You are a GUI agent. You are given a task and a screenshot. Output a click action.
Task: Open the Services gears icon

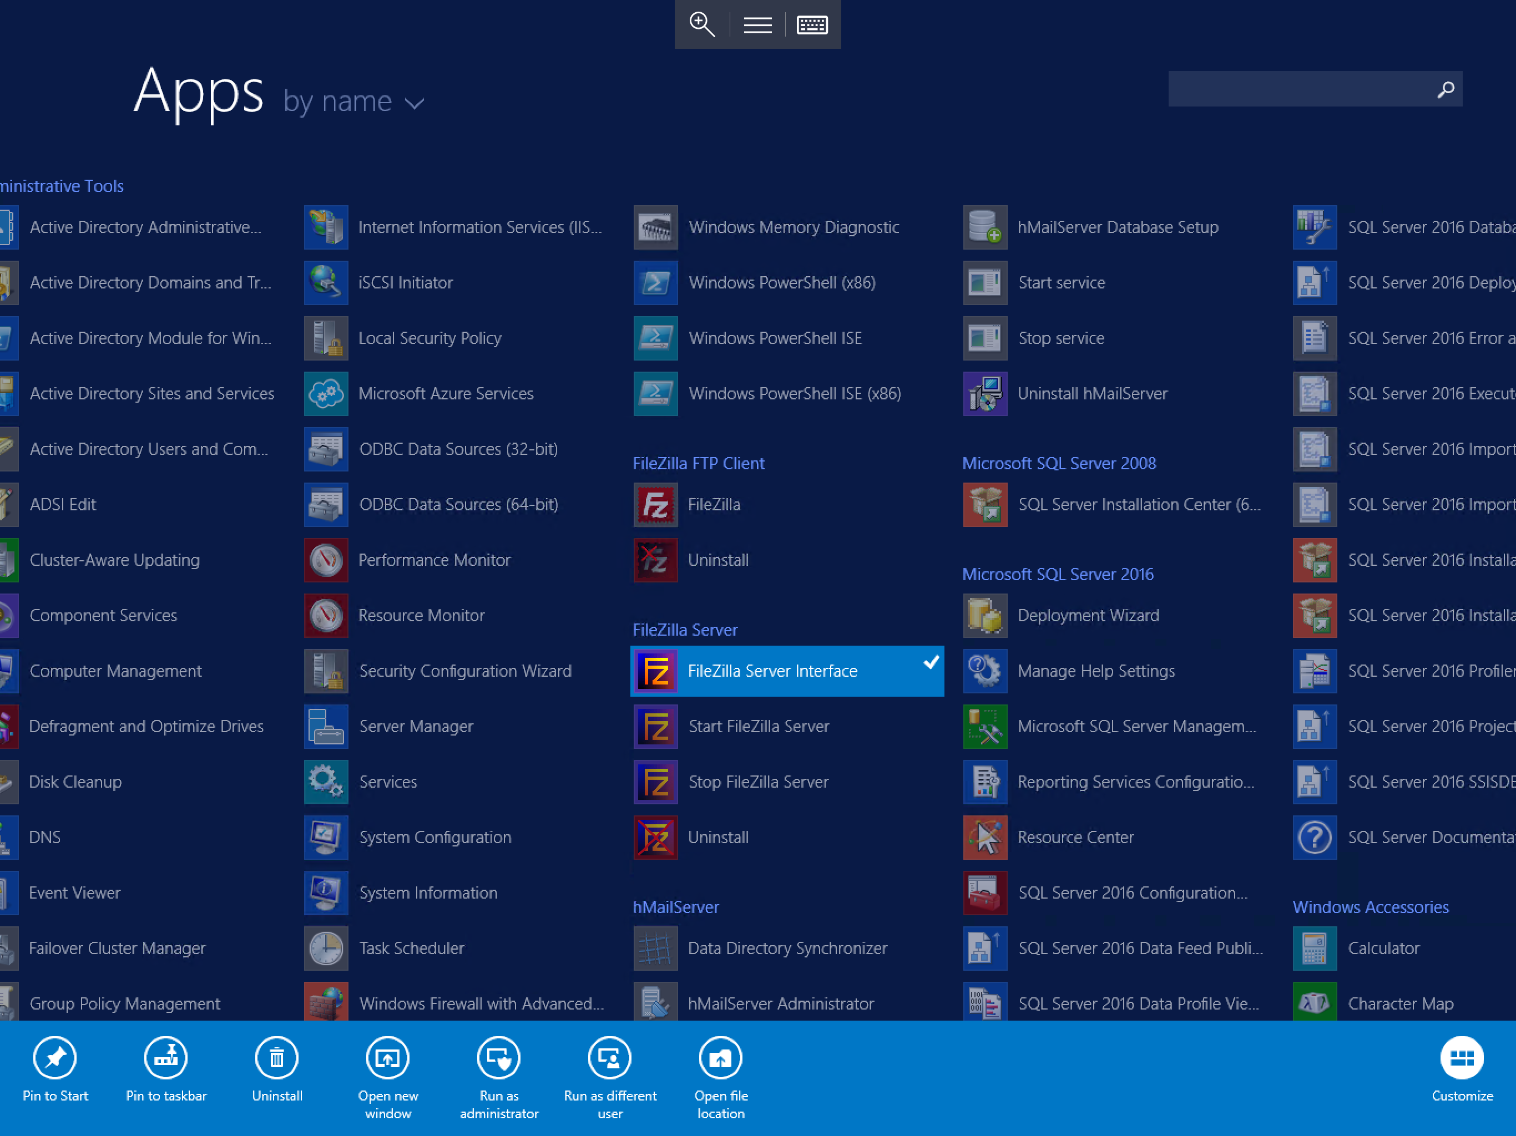point(326,782)
